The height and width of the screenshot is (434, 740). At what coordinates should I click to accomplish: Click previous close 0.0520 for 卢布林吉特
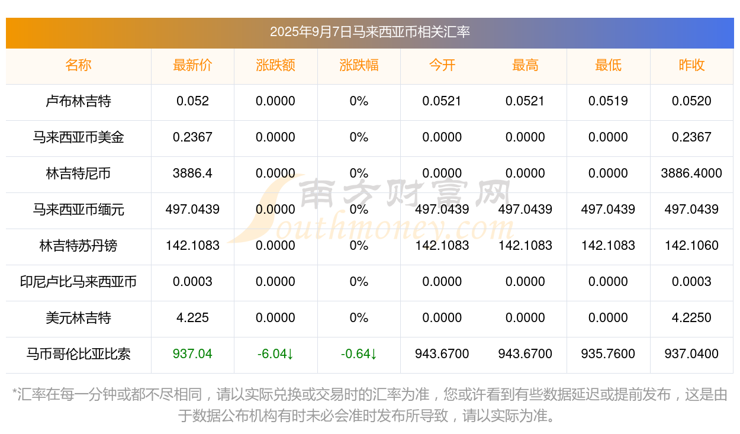pyautogui.click(x=691, y=101)
